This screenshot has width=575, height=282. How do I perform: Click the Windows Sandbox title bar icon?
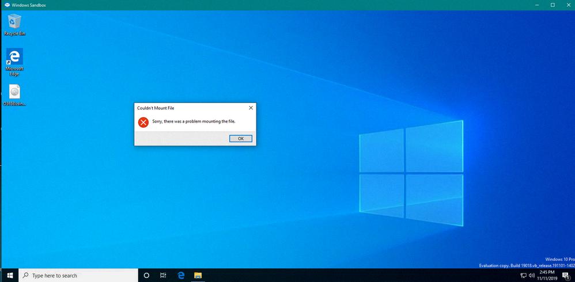(6, 5)
